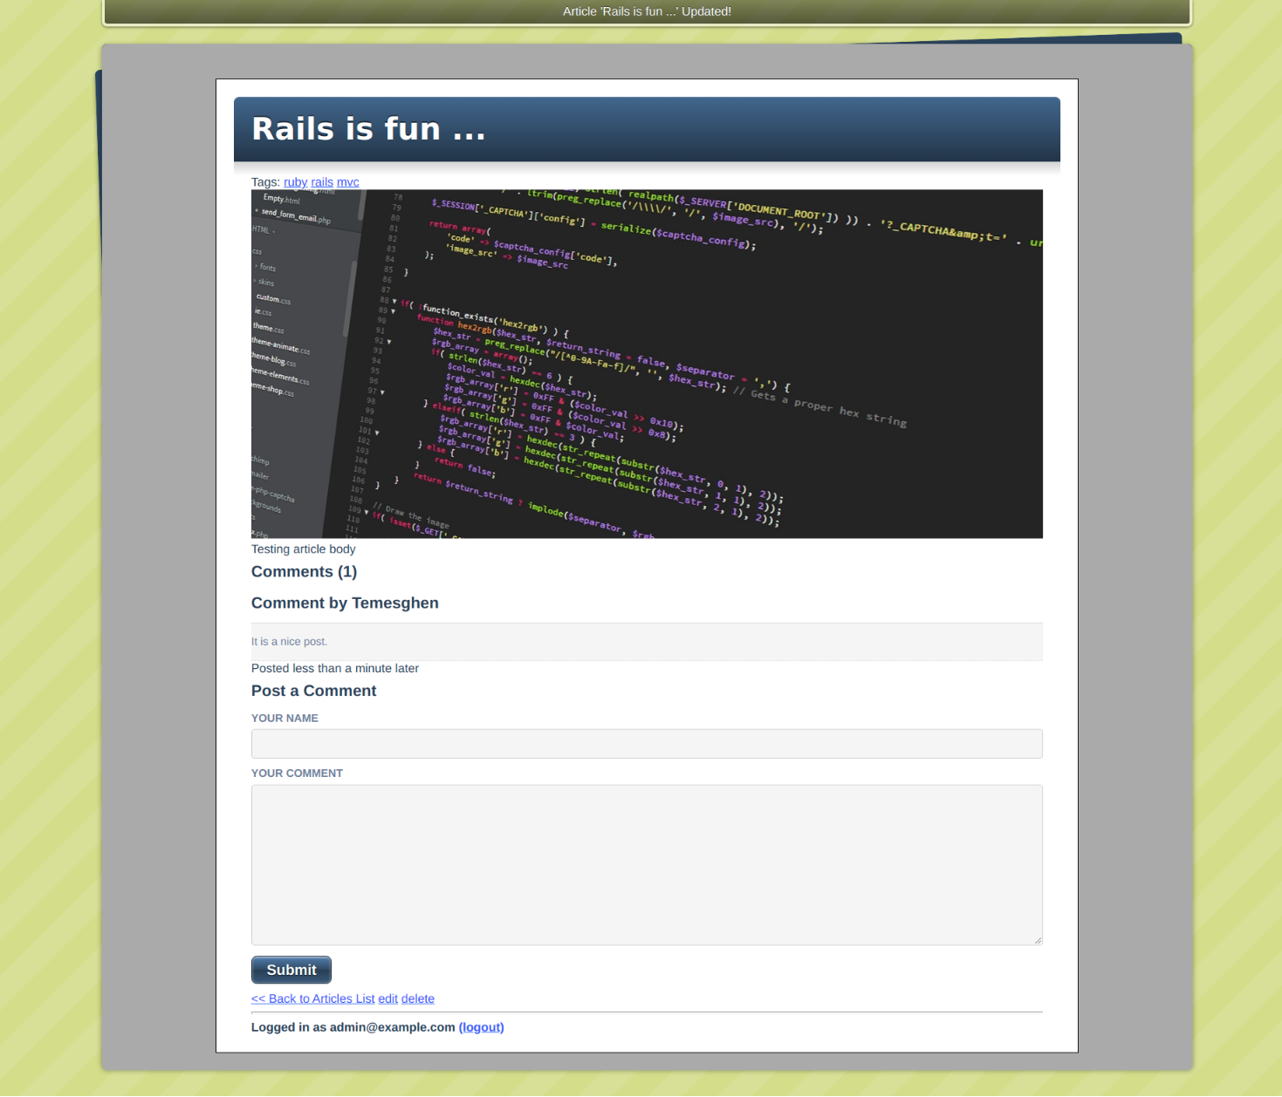This screenshot has width=1282, height=1097.
Task: Click the edit article link
Action: click(387, 998)
